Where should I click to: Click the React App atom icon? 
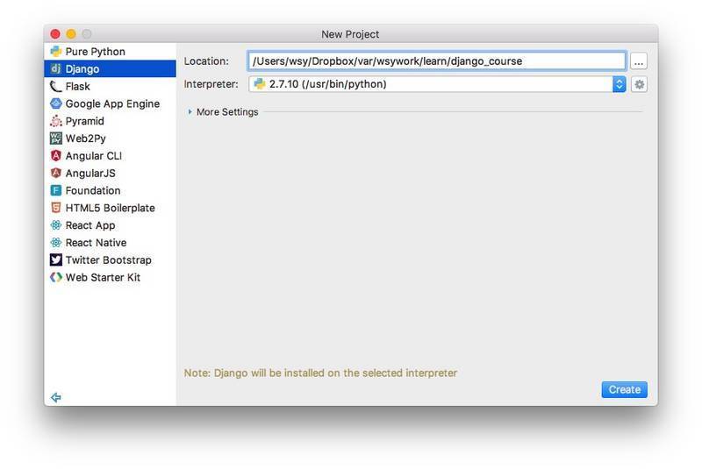tap(55, 225)
